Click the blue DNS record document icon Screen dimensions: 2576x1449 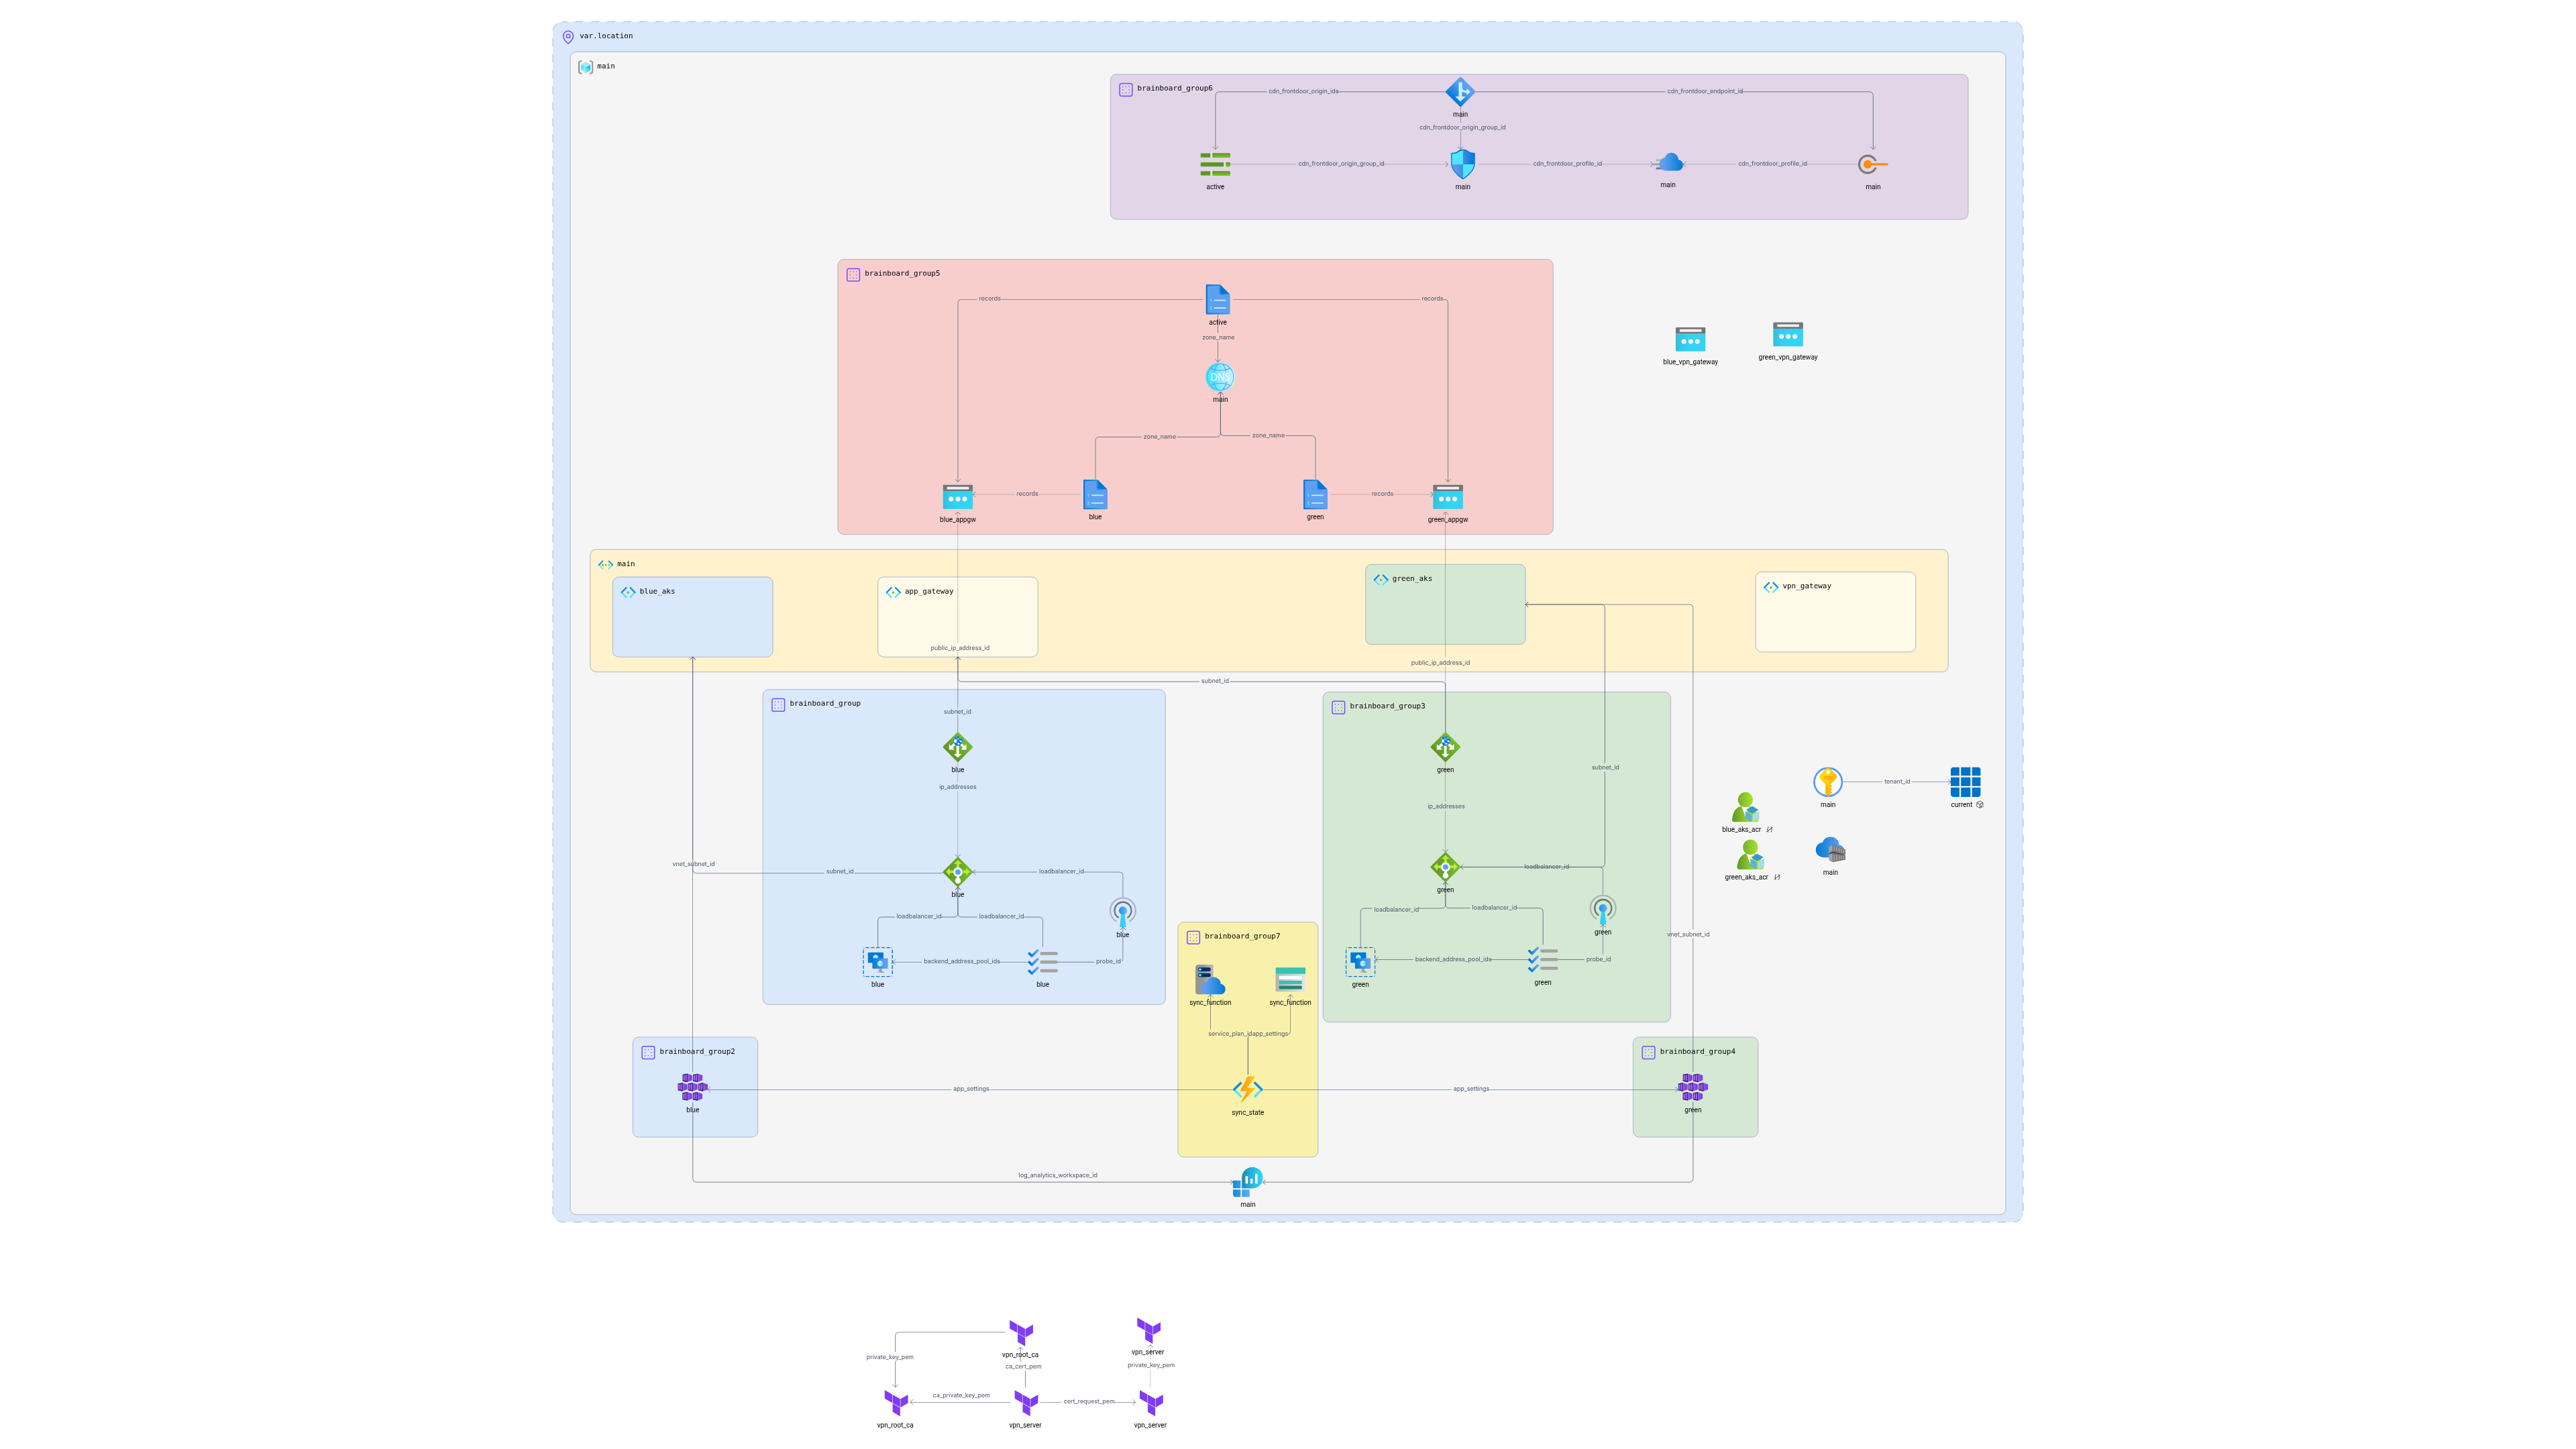[x=1095, y=495]
